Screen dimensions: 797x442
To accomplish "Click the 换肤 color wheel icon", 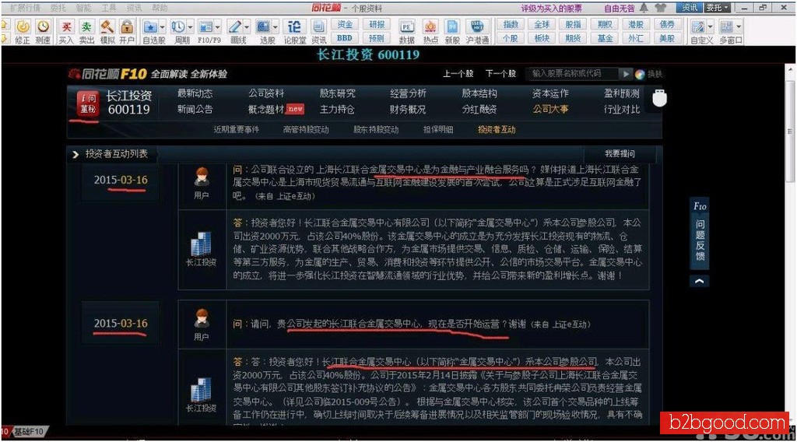I will pyautogui.click(x=640, y=74).
